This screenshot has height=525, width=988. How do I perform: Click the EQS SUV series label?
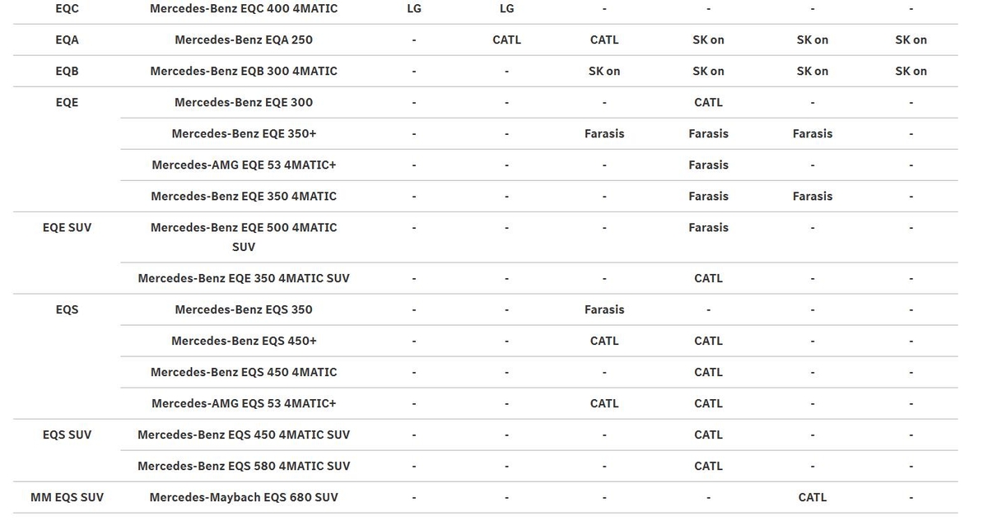pos(67,434)
